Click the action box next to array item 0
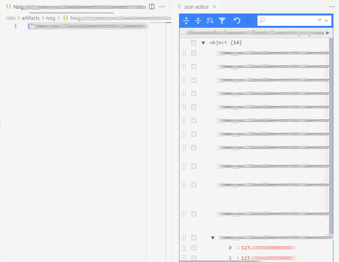Image resolution: width=339 pixels, height=262 pixels. 194,247
